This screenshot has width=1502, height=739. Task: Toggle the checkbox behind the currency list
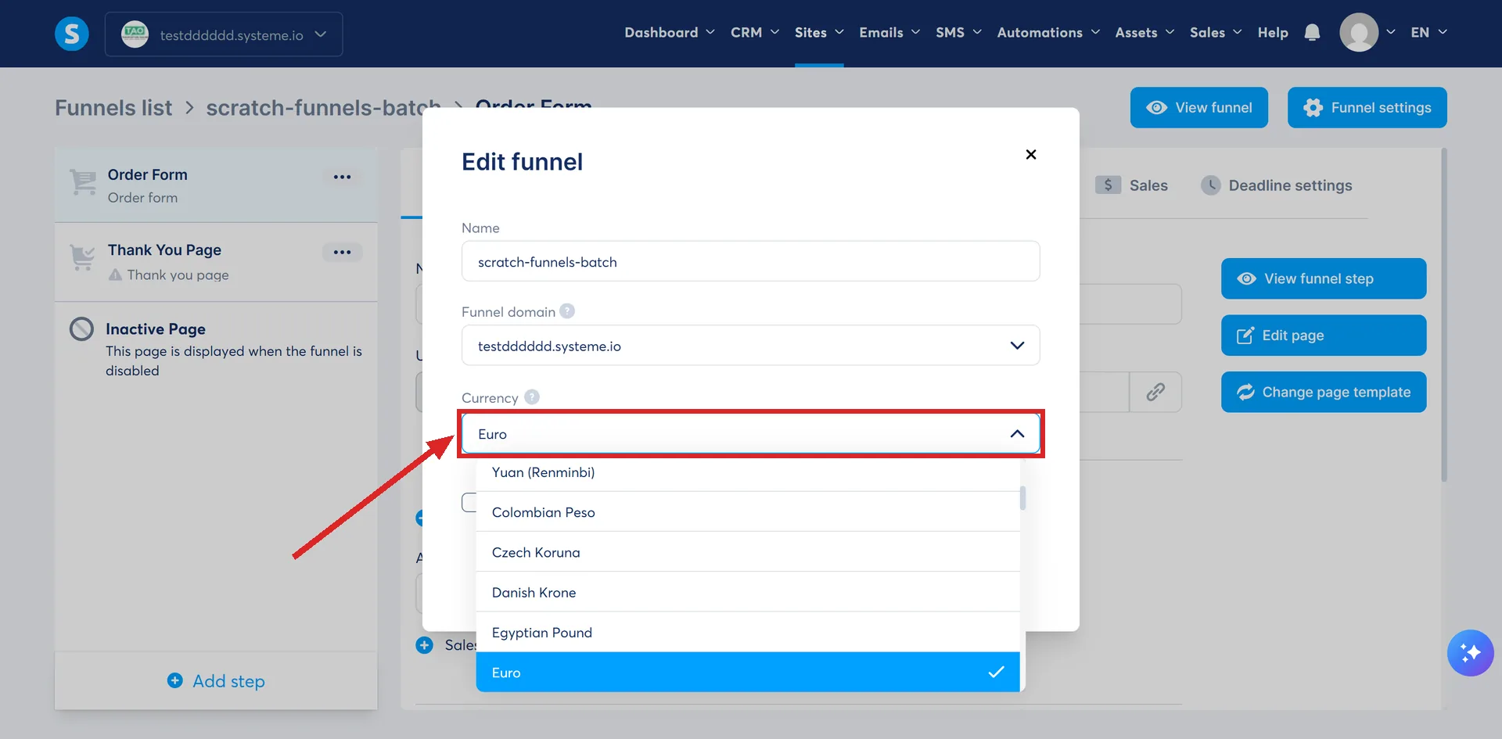tap(469, 502)
